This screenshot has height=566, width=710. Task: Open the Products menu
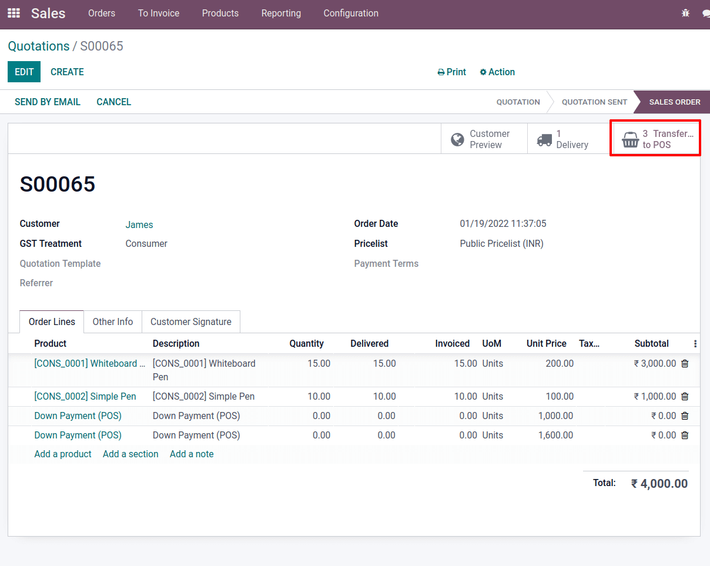220,13
